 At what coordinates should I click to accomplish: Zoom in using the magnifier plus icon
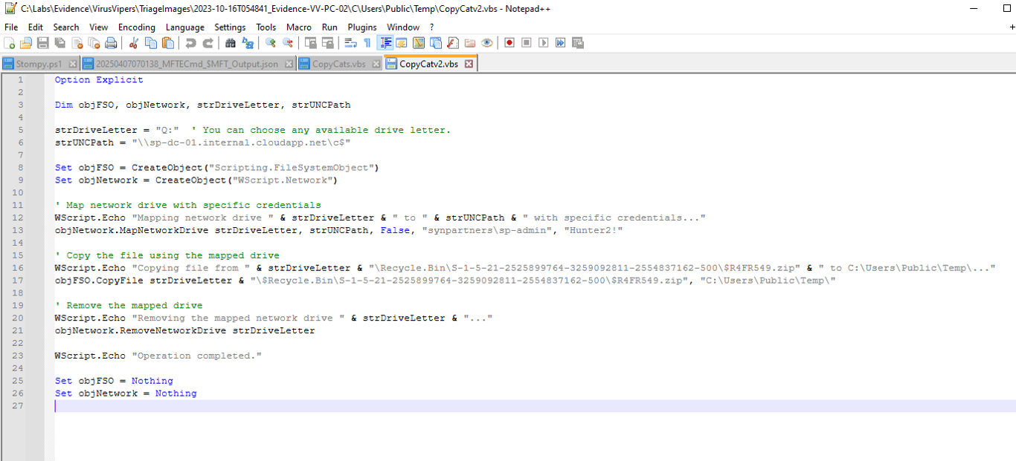(270, 43)
